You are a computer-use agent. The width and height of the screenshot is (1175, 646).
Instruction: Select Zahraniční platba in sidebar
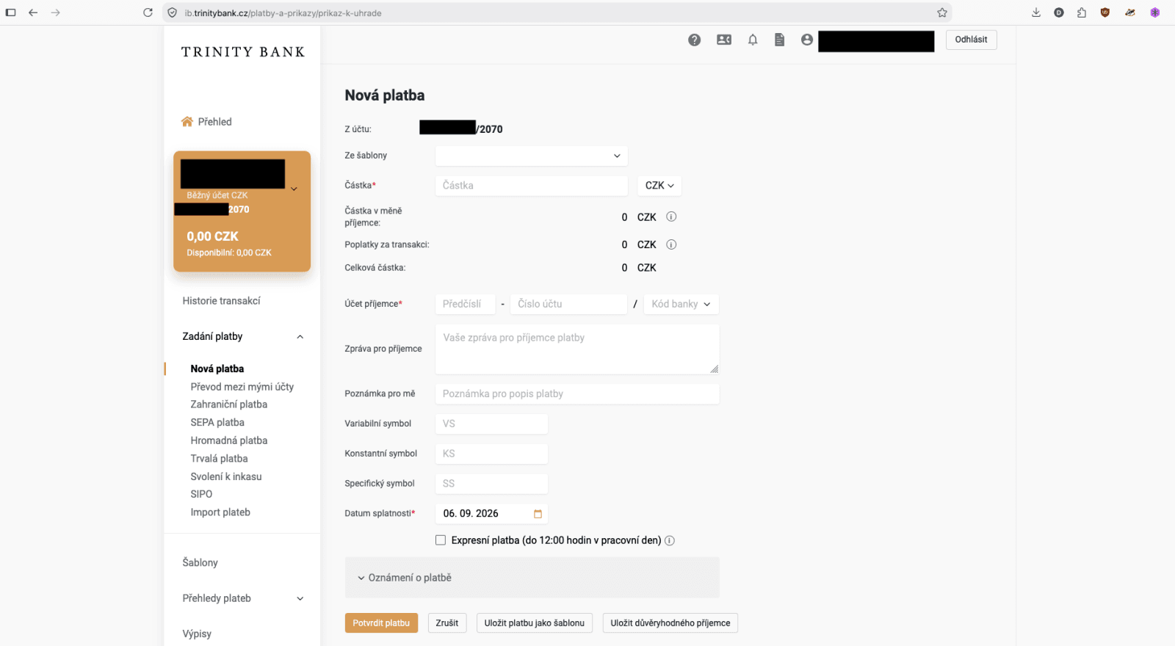click(228, 404)
